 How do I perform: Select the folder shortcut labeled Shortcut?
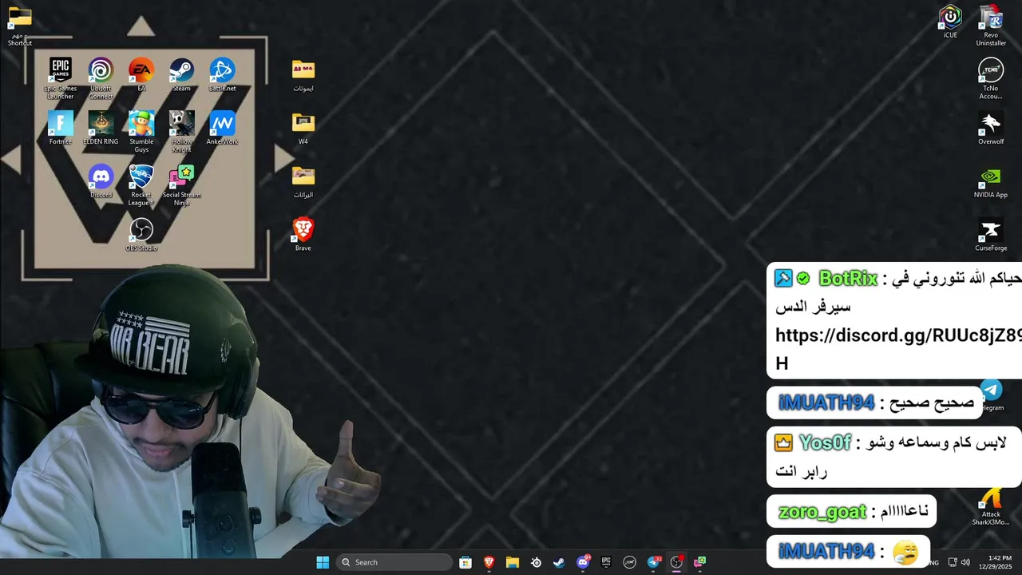(20, 25)
